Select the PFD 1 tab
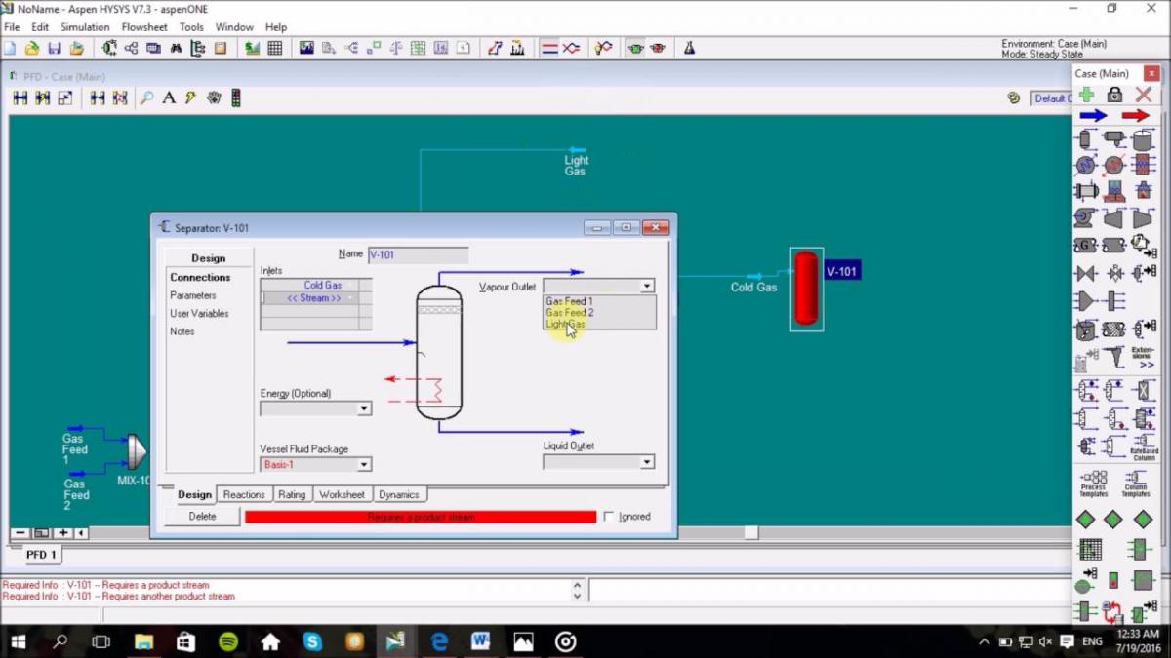 click(41, 555)
